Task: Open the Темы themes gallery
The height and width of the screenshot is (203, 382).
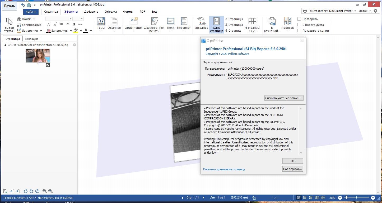Action: [101, 25]
